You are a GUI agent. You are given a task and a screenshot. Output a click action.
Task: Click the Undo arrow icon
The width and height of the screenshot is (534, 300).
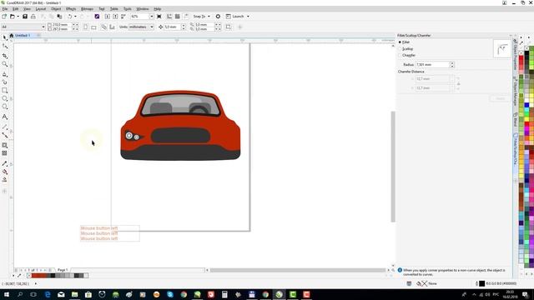70,17
